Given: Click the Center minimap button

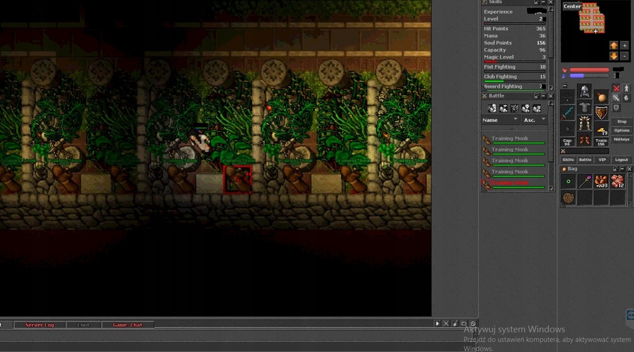Looking at the screenshot, I should pyautogui.click(x=572, y=6).
